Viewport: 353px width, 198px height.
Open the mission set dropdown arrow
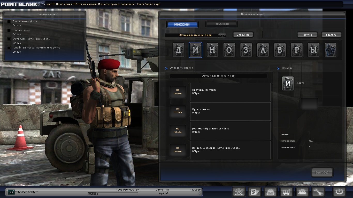(x=222, y=35)
